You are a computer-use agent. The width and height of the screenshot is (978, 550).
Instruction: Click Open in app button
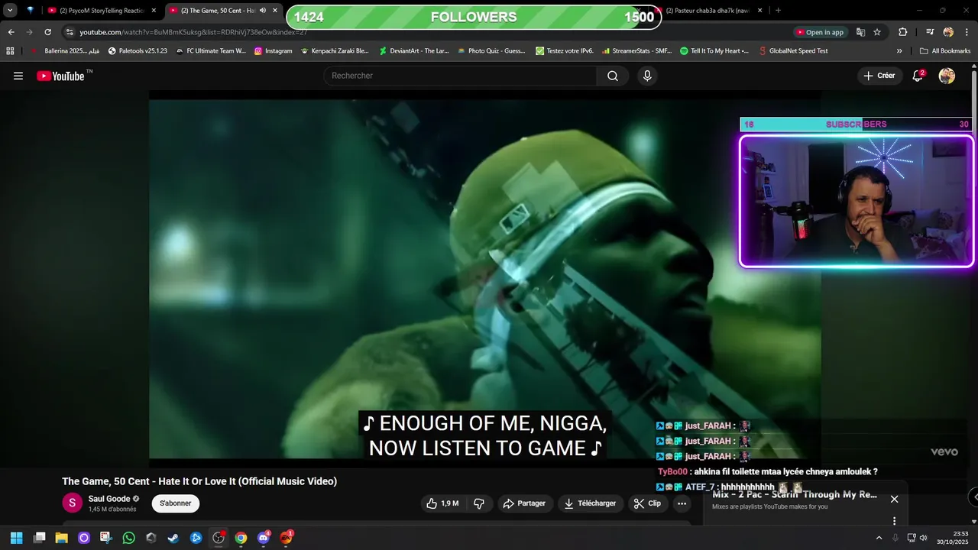[x=820, y=32]
